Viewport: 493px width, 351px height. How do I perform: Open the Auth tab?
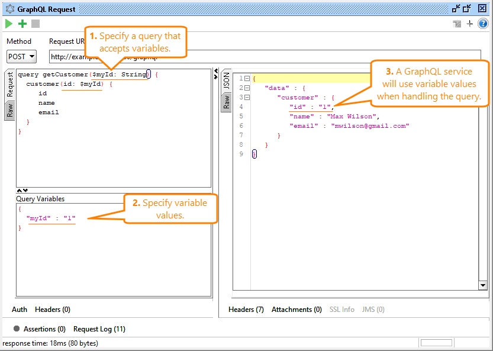coord(19,309)
